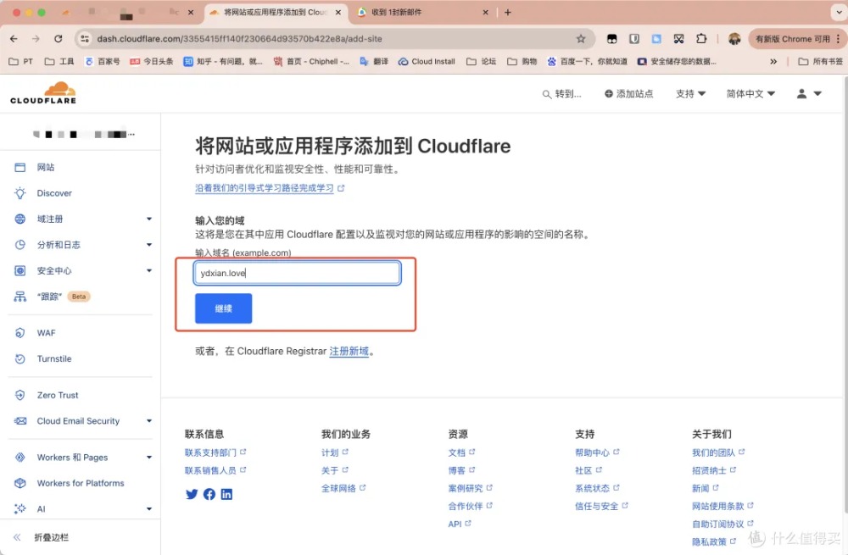Open 网站 in the sidebar
Viewport: 848px width, 555px height.
[46, 168]
